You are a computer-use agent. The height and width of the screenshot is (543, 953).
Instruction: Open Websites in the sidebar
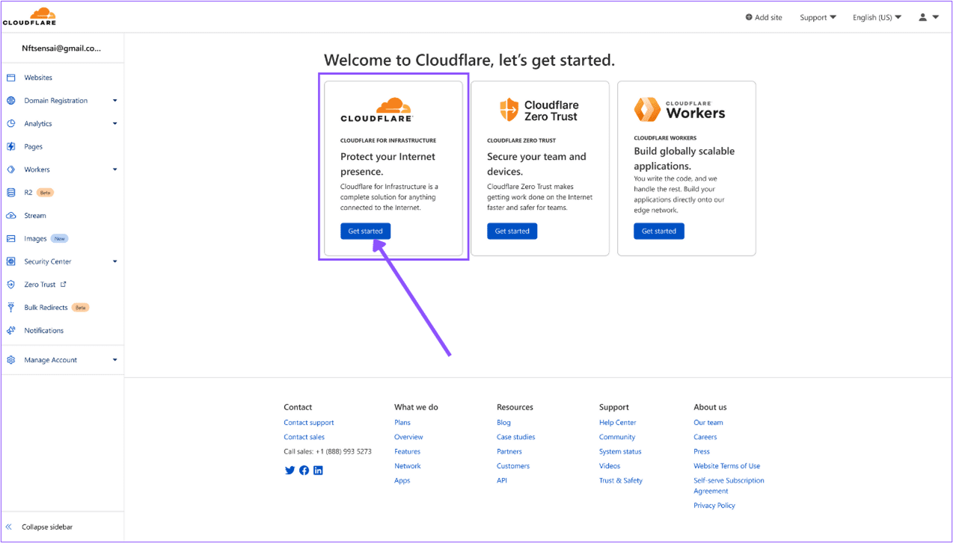[38, 78]
